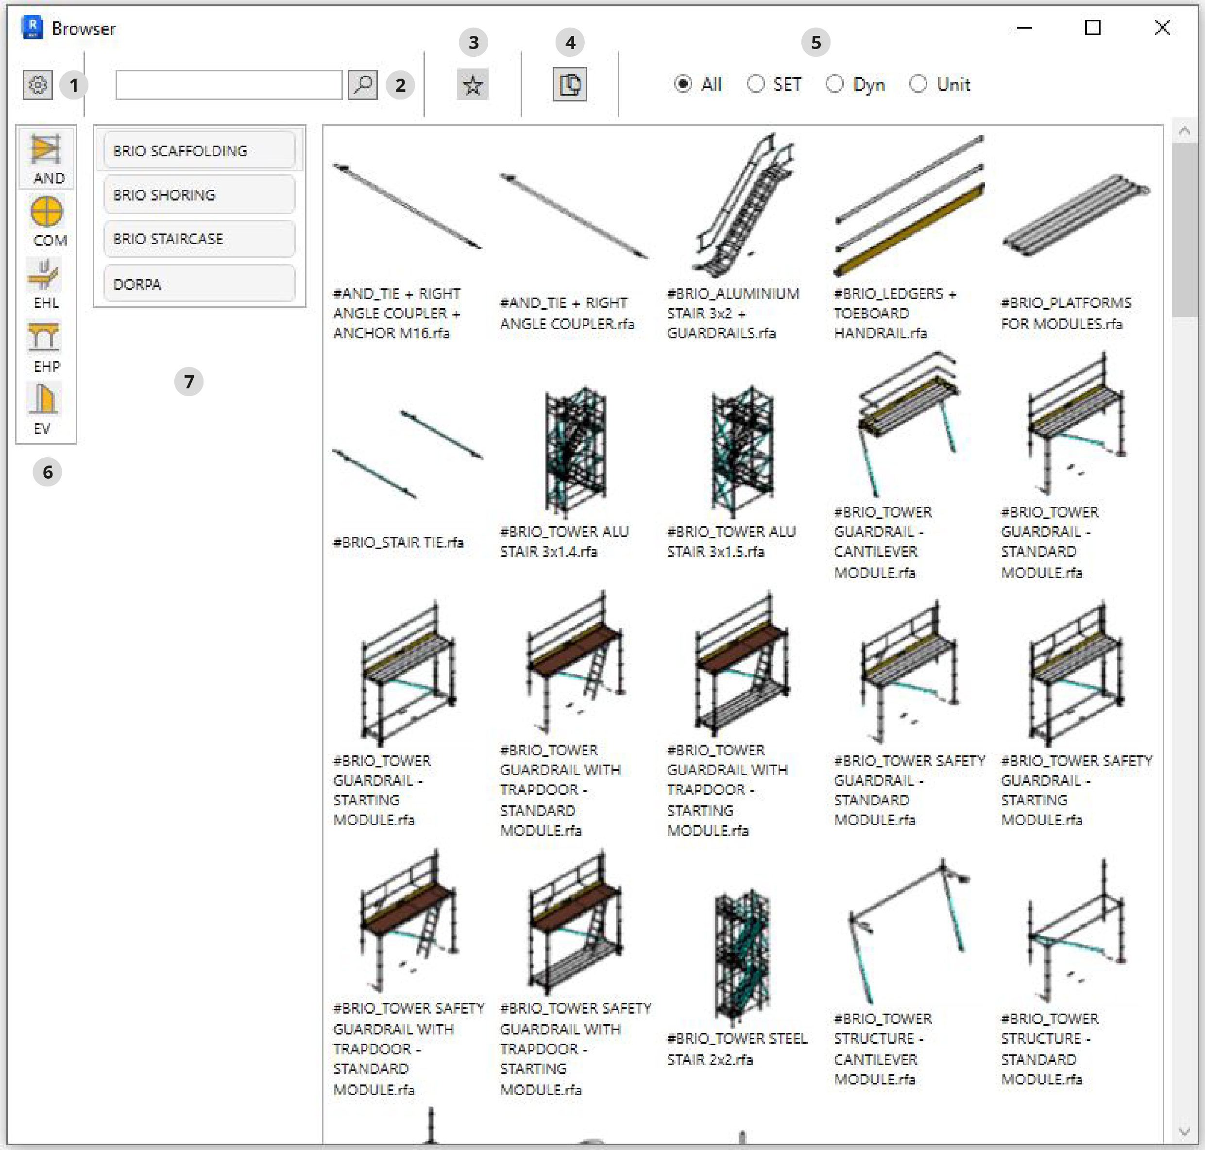Open the BRIO STAIRCASE library
Viewport: 1205px width, 1150px height.
click(197, 239)
